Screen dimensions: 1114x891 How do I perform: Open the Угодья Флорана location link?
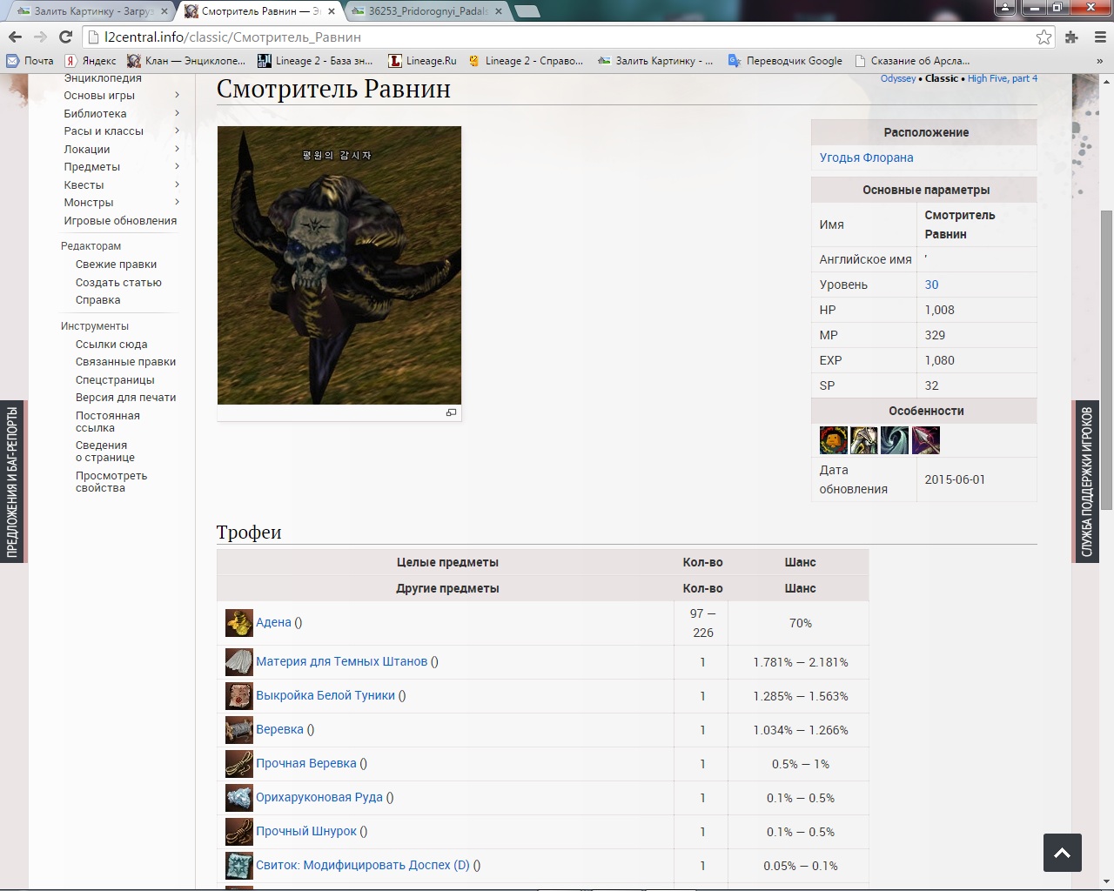866,157
